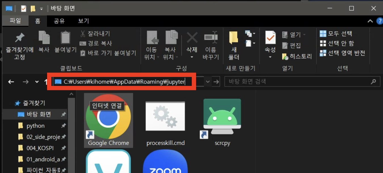383x173 pixels.
Task: Open the recent locations dropdown arrow
Action: click(x=37, y=82)
